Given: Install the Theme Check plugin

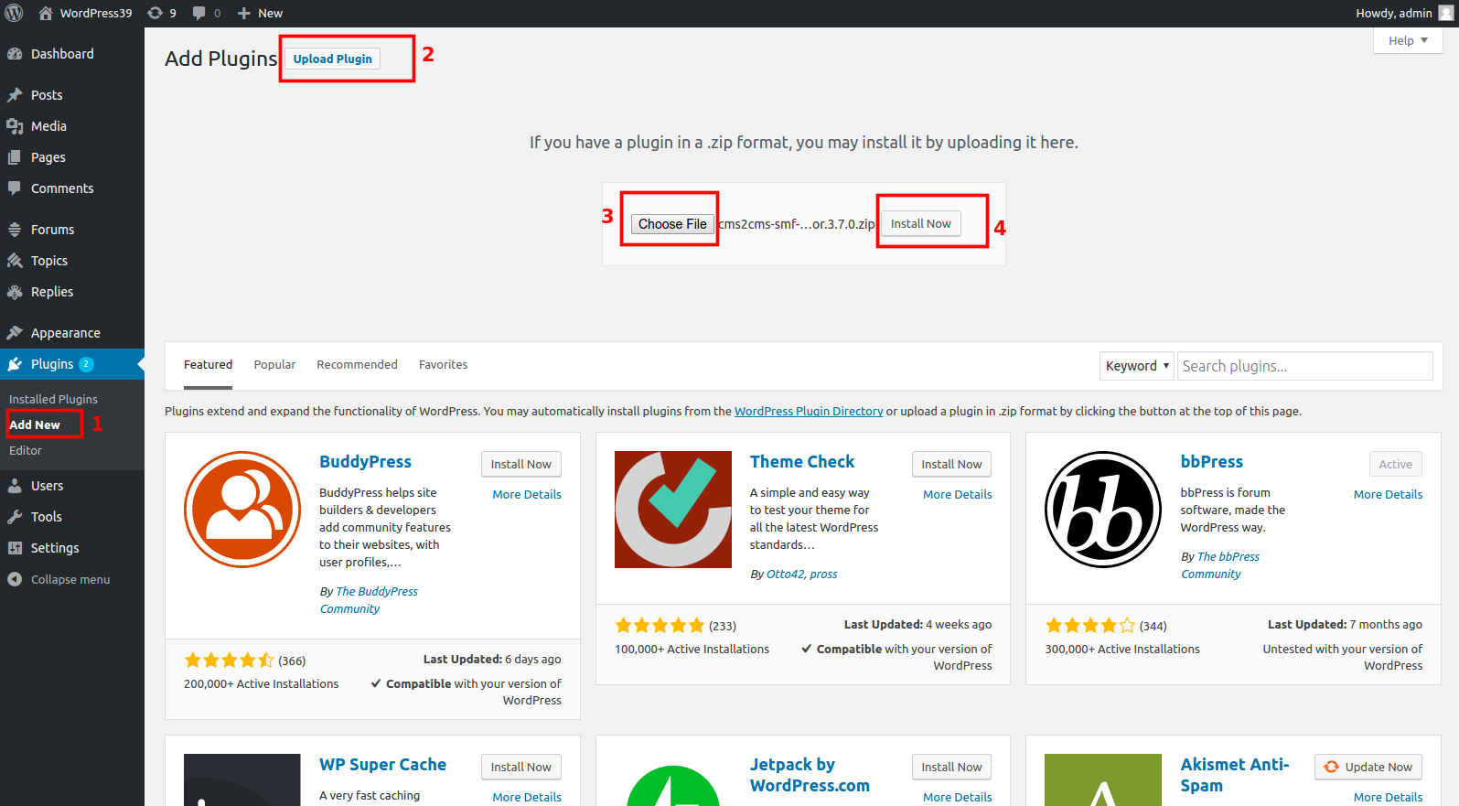Looking at the screenshot, I should [x=951, y=464].
